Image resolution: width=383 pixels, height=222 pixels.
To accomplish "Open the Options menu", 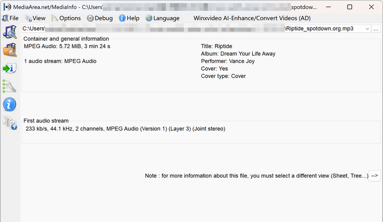I will (66, 18).
